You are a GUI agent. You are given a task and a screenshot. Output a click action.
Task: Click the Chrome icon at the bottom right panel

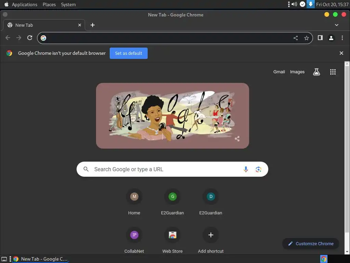tap(324, 259)
